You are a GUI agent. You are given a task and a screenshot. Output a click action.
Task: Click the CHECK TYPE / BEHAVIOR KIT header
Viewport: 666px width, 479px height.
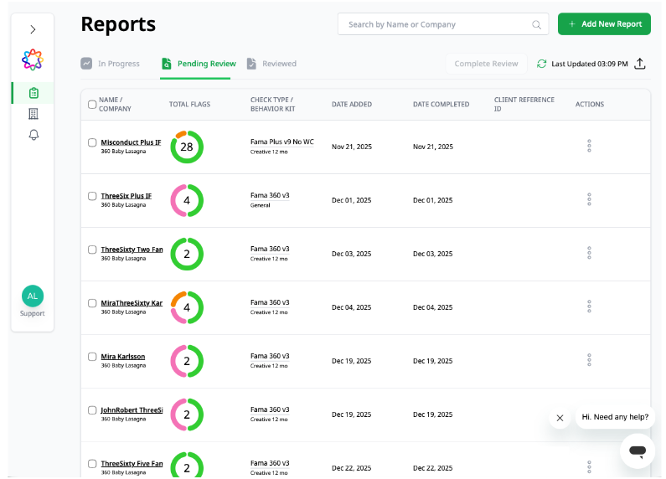pyautogui.click(x=273, y=105)
